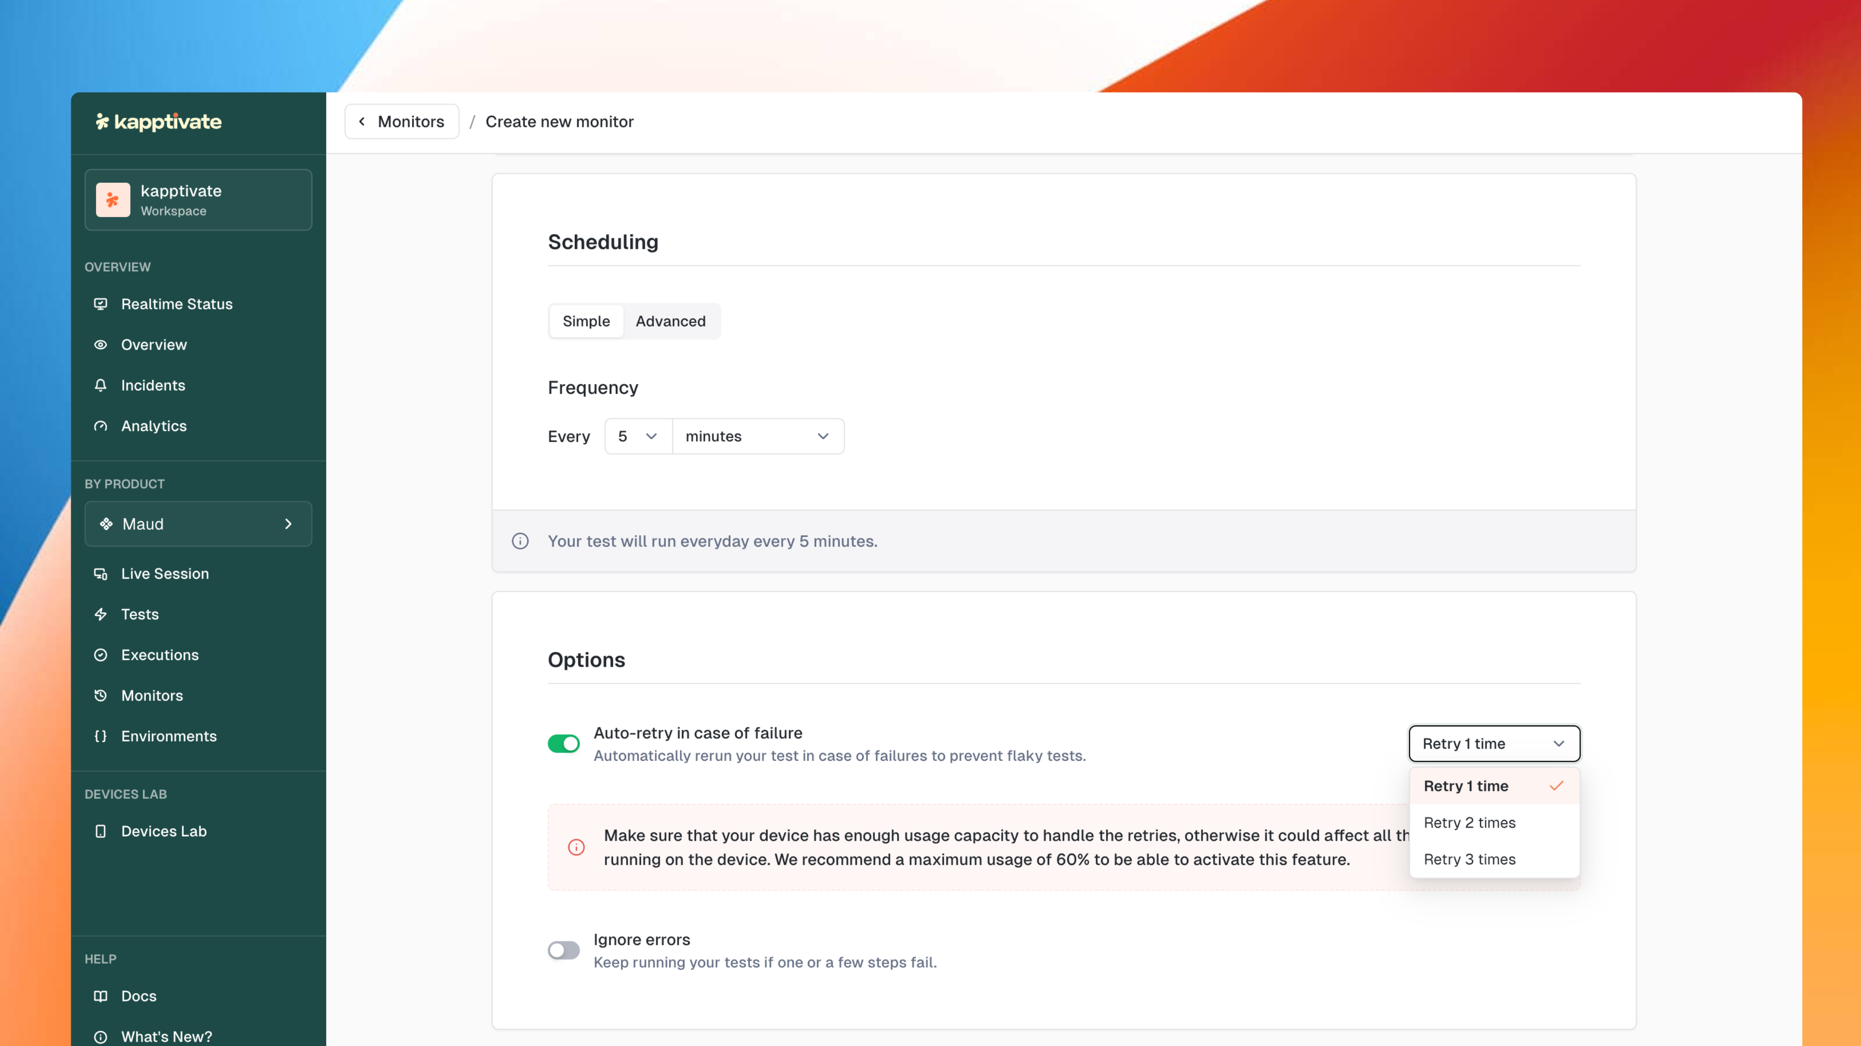
Task: Click the kapptivate logo in sidebar header
Action: (159, 121)
